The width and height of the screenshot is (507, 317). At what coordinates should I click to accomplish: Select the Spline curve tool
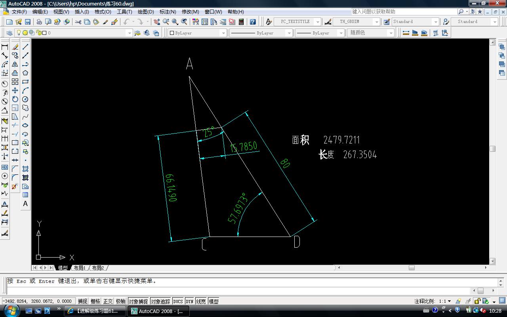[x=25, y=116]
